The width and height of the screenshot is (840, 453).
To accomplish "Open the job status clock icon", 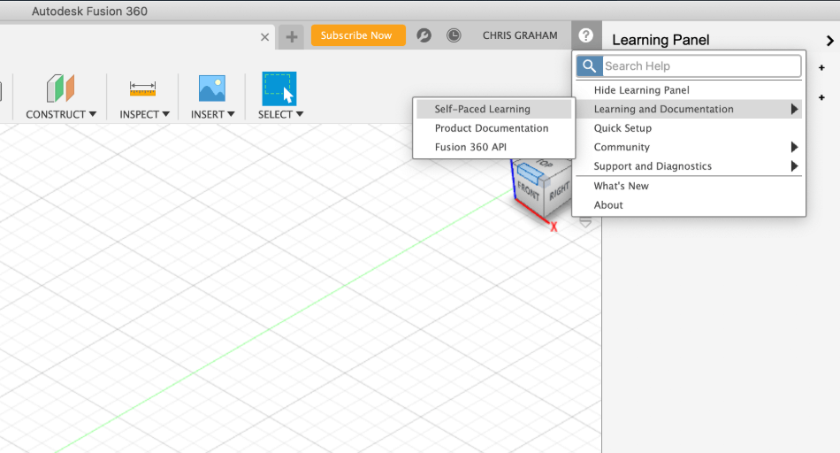I will click(454, 35).
